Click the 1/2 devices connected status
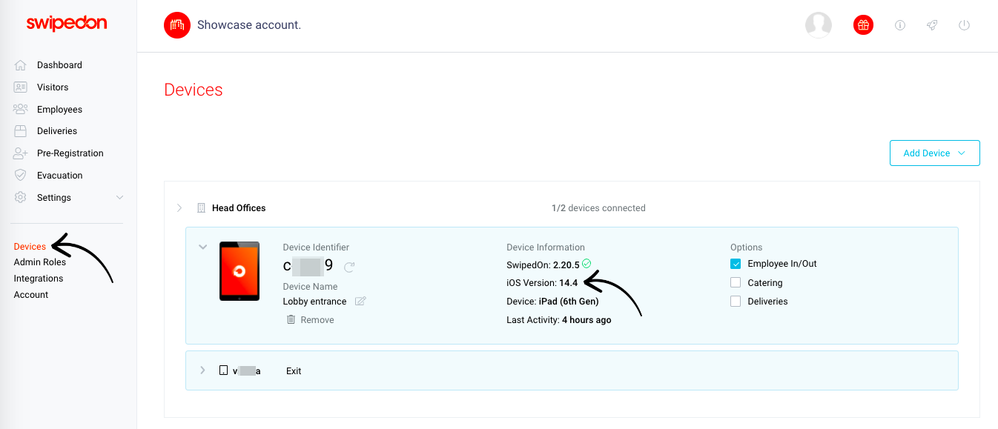The height and width of the screenshot is (429, 998). coord(598,208)
